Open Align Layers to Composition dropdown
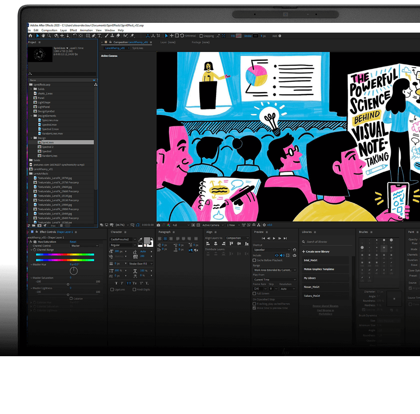 coord(237,238)
